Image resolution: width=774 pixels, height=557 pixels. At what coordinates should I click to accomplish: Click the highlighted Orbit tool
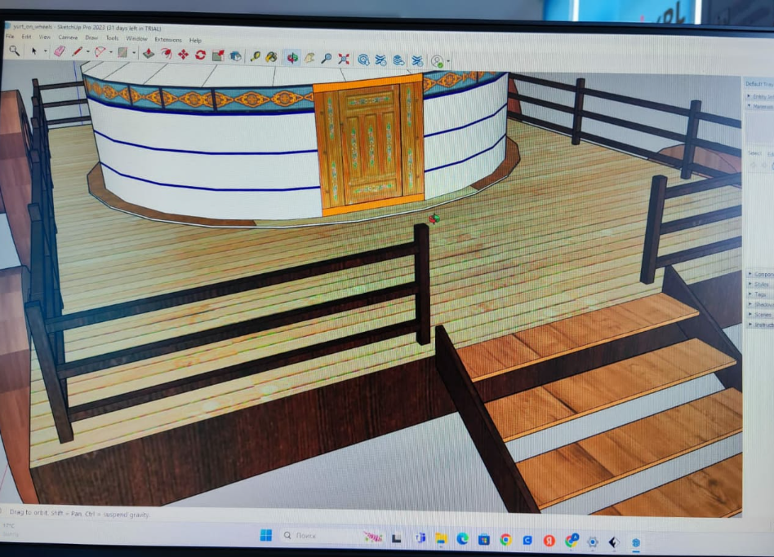(293, 58)
